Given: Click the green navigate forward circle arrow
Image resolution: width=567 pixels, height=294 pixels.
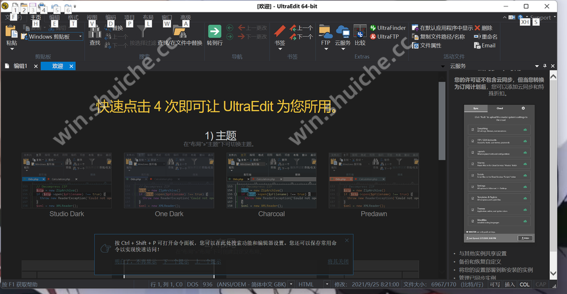Looking at the screenshot, I should pos(230,36).
